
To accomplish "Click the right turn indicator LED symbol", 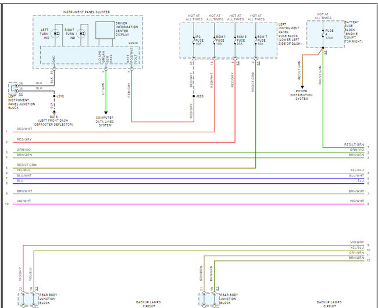I will [82, 34].
